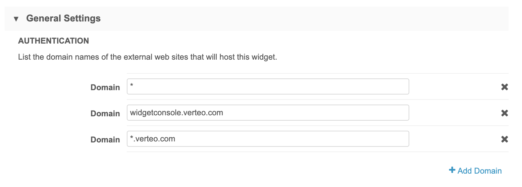Delete the widgetconsole.verteo.com domain row
The image size is (522, 187).
(x=504, y=113)
